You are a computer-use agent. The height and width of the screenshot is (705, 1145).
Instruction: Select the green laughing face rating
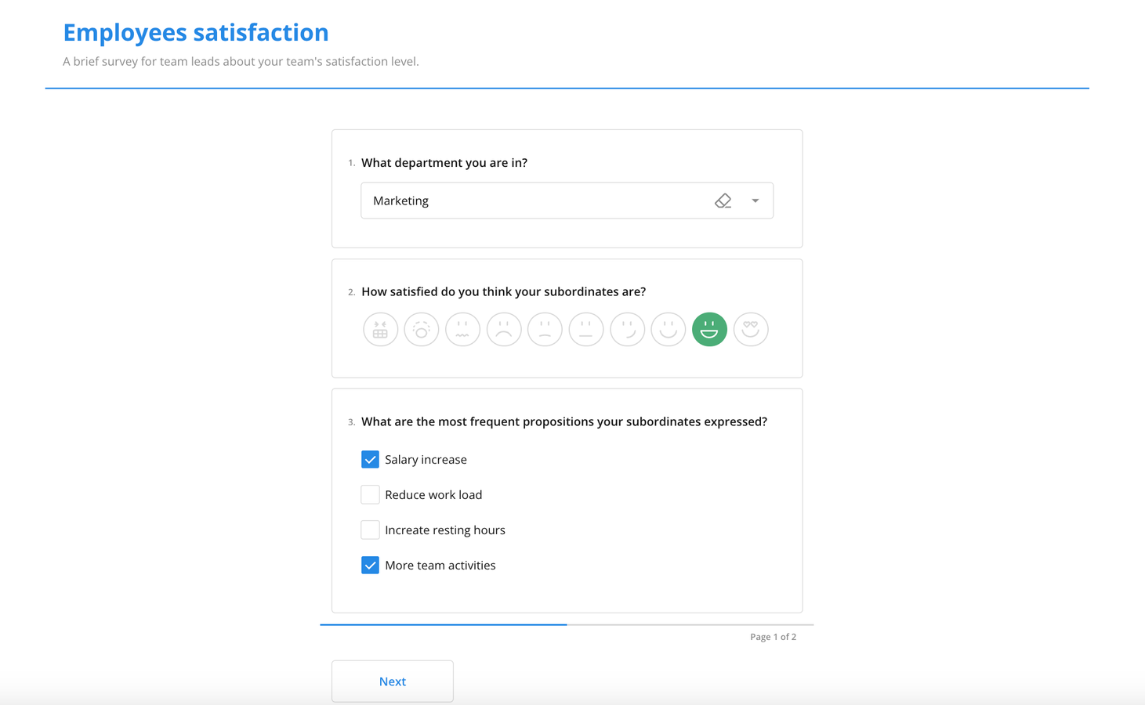click(709, 329)
